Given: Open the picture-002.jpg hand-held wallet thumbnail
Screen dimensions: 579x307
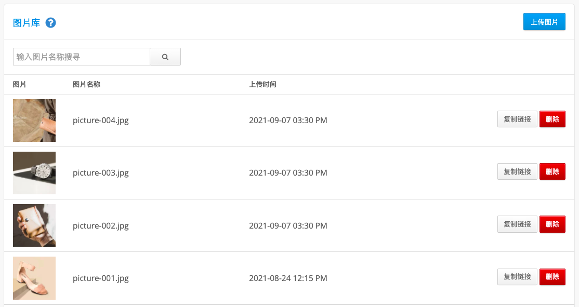Looking at the screenshot, I should (34, 225).
